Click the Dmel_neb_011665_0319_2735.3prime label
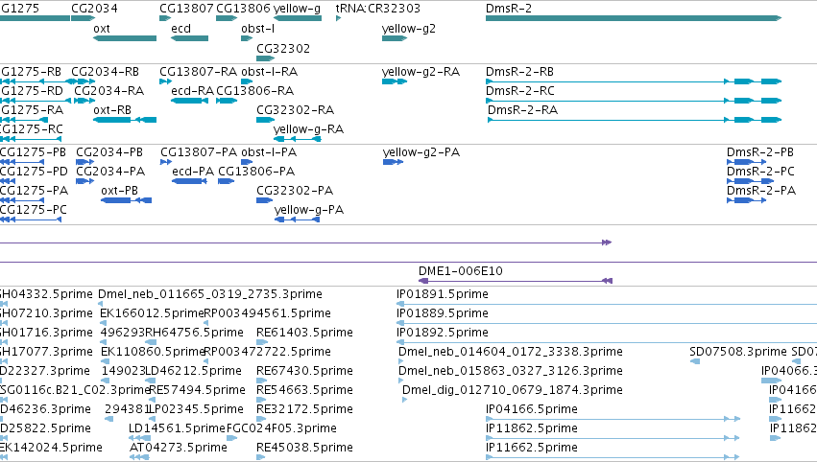The image size is (817, 462). point(210,294)
